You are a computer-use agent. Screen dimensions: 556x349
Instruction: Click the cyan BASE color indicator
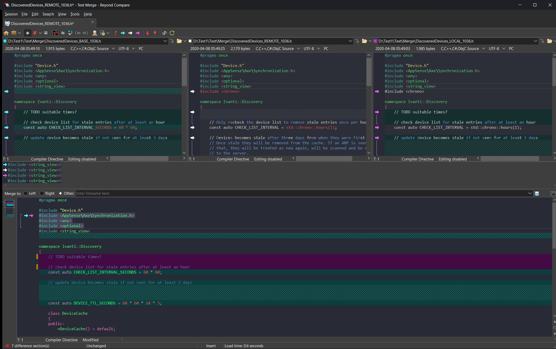pos(5,41)
